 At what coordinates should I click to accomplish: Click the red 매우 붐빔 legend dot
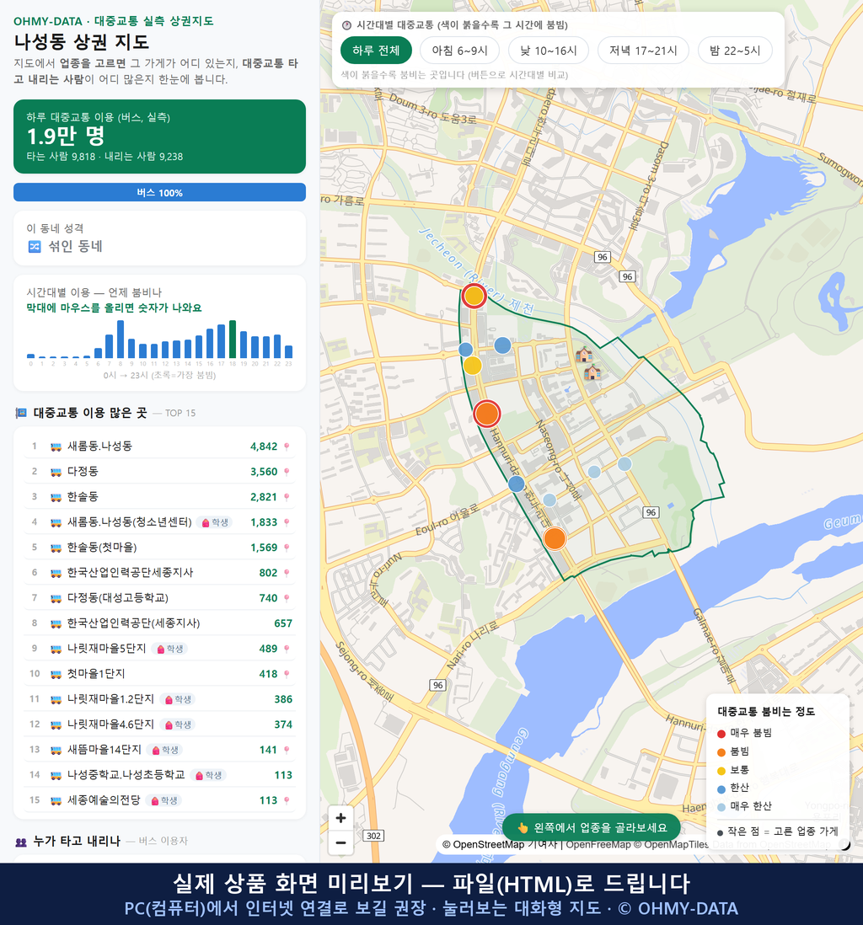721,733
